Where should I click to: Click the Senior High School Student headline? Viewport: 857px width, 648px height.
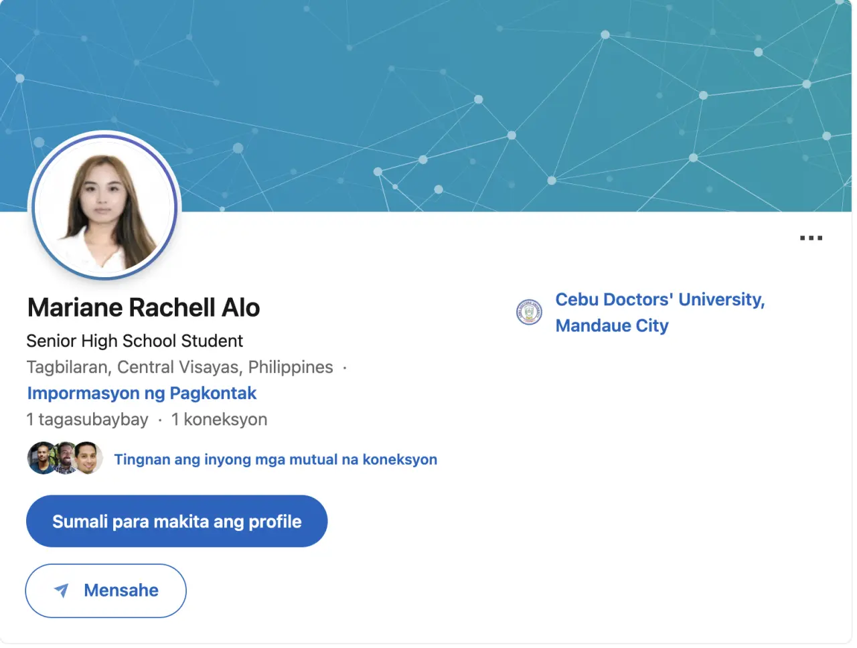point(135,341)
